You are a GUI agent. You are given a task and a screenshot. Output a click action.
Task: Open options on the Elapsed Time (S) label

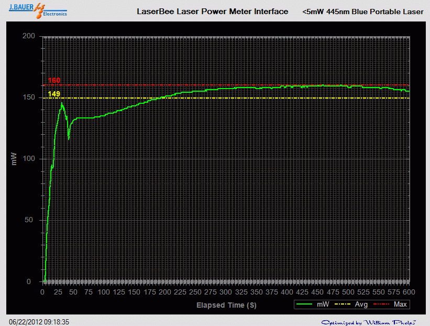point(226,305)
